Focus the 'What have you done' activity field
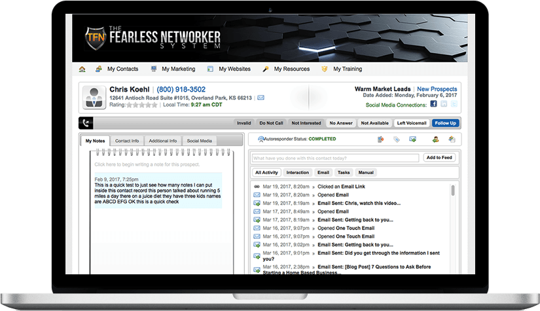 [x=335, y=158]
